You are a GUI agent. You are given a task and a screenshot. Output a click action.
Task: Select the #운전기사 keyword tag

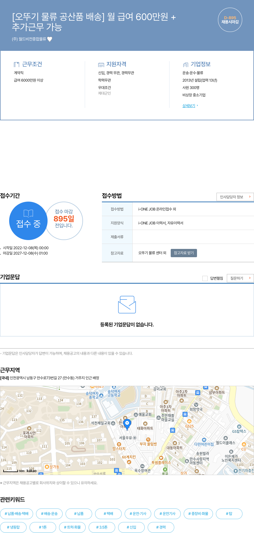(x=167, y=513)
